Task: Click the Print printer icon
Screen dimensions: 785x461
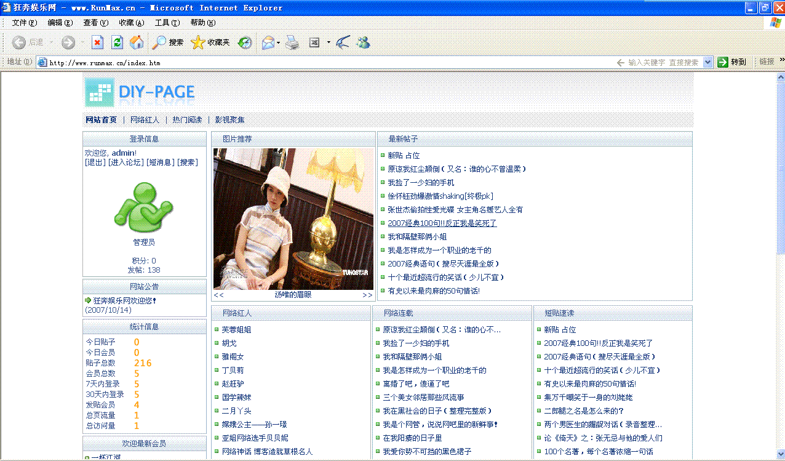Action: point(292,42)
